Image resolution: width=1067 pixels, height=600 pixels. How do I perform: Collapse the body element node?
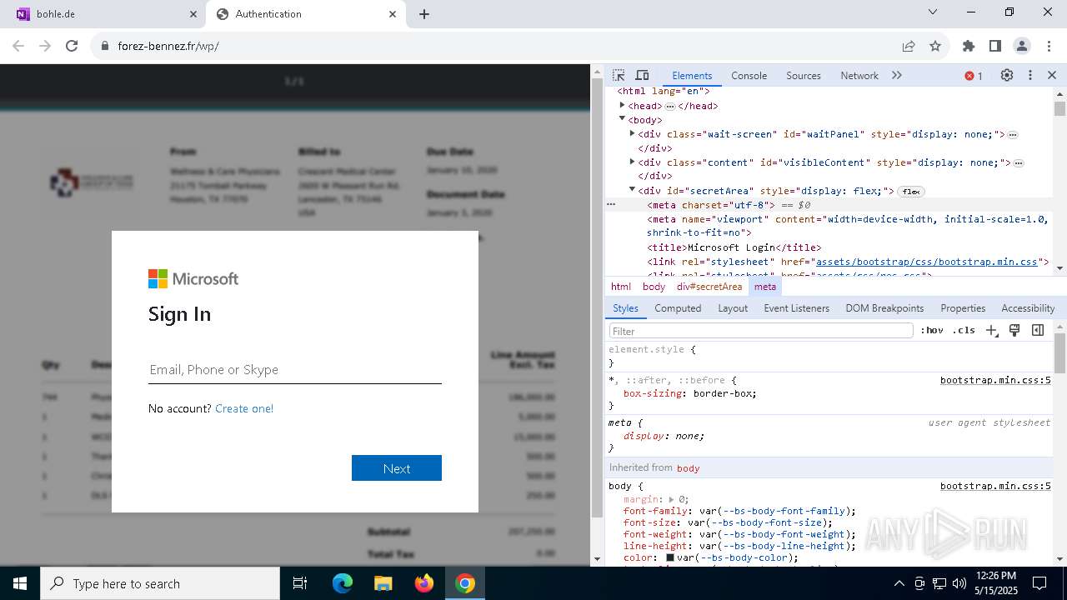pyautogui.click(x=622, y=119)
